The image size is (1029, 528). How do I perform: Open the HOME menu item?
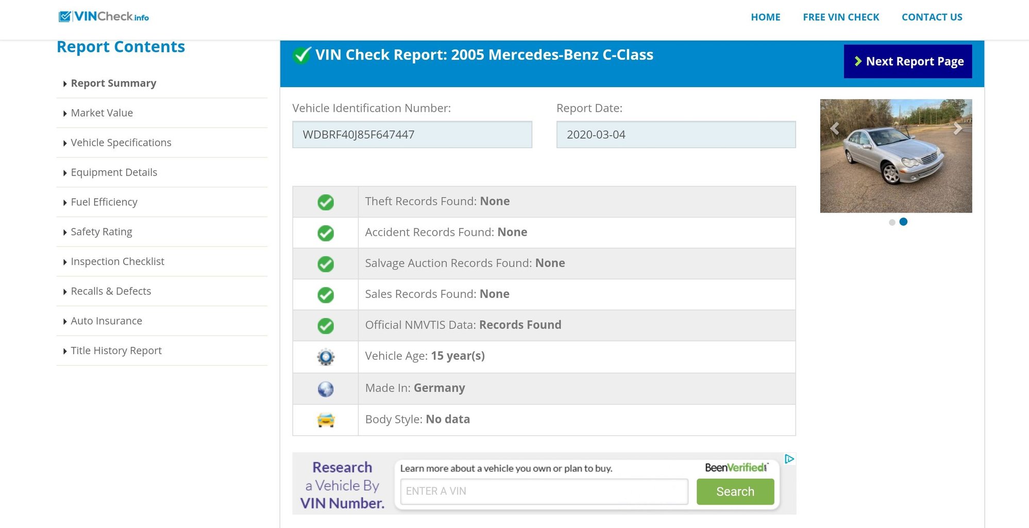(766, 17)
